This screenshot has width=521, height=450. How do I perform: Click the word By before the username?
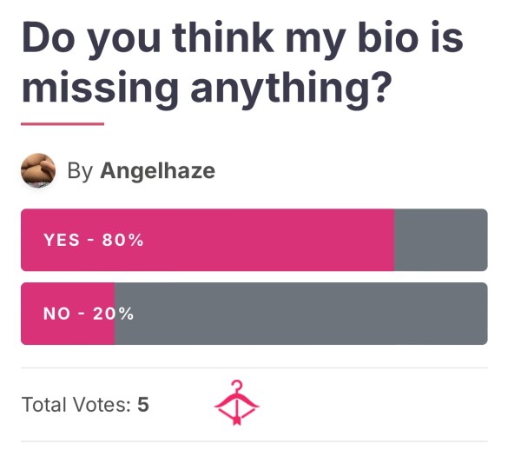click(80, 171)
